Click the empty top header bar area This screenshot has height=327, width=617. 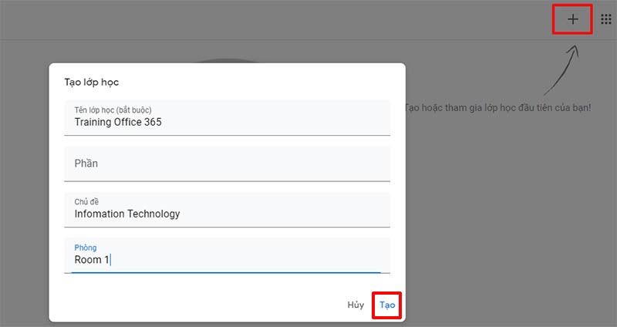click(x=275, y=20)
